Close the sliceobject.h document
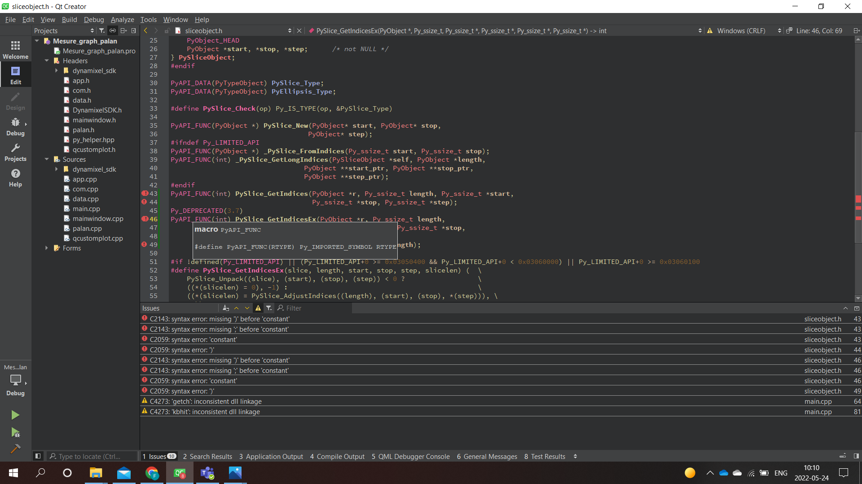Screen dimensions: 862x484 (299, 31)
